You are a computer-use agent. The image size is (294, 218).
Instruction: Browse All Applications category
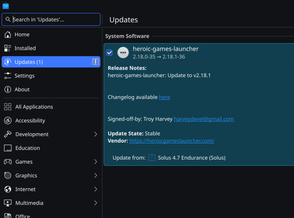(51, 107)
